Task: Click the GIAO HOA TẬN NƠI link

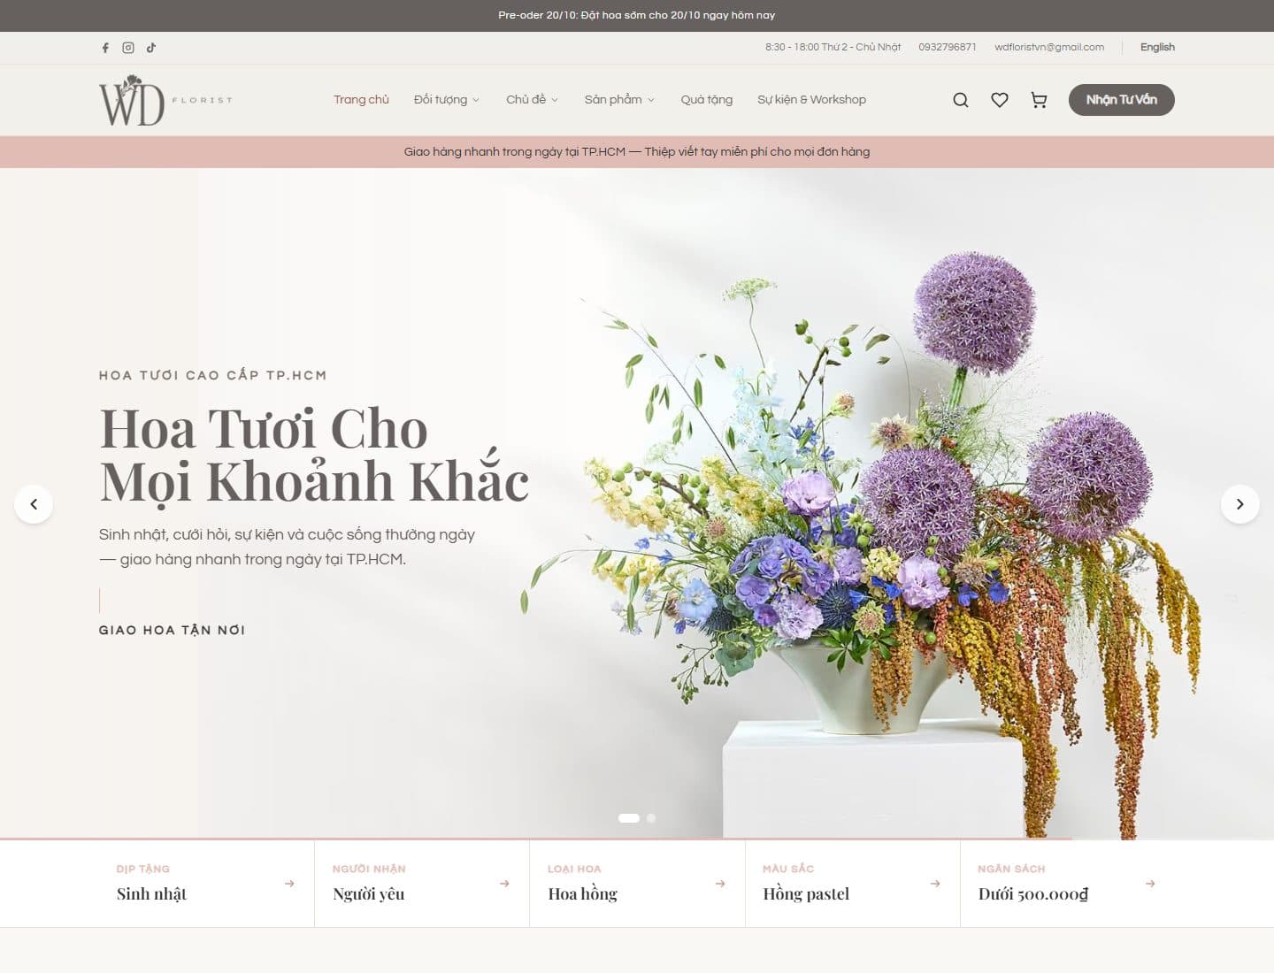Action: coord(172,630)
